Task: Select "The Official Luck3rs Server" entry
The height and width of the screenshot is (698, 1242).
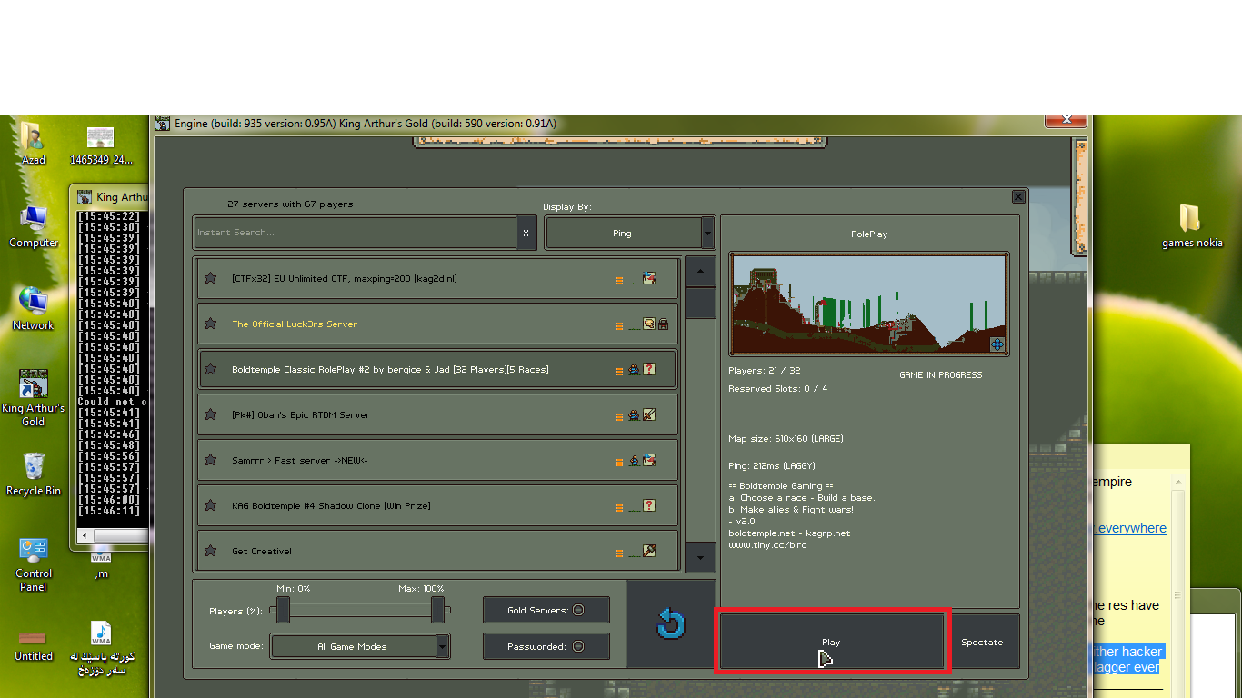Action: 437,324
